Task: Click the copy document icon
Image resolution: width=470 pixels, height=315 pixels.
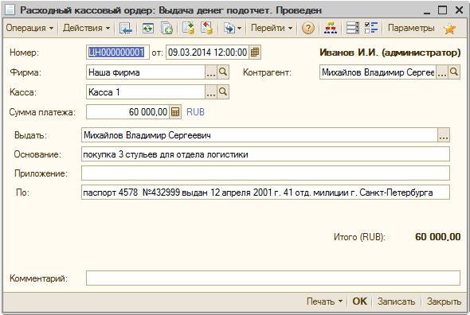Action: point(166,28)
